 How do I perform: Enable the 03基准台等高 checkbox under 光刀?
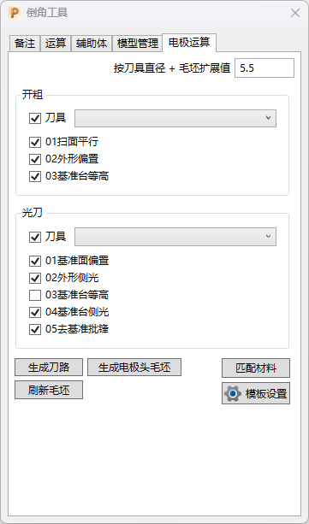(35, 295)
